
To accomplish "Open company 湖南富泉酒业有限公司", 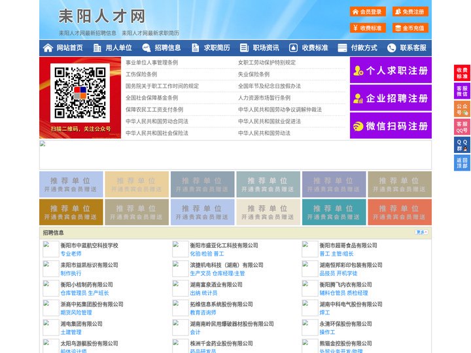I will [x=216, y=284].
